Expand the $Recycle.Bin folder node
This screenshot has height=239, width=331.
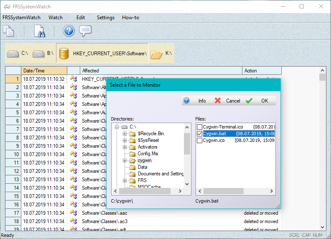(125, 134)
